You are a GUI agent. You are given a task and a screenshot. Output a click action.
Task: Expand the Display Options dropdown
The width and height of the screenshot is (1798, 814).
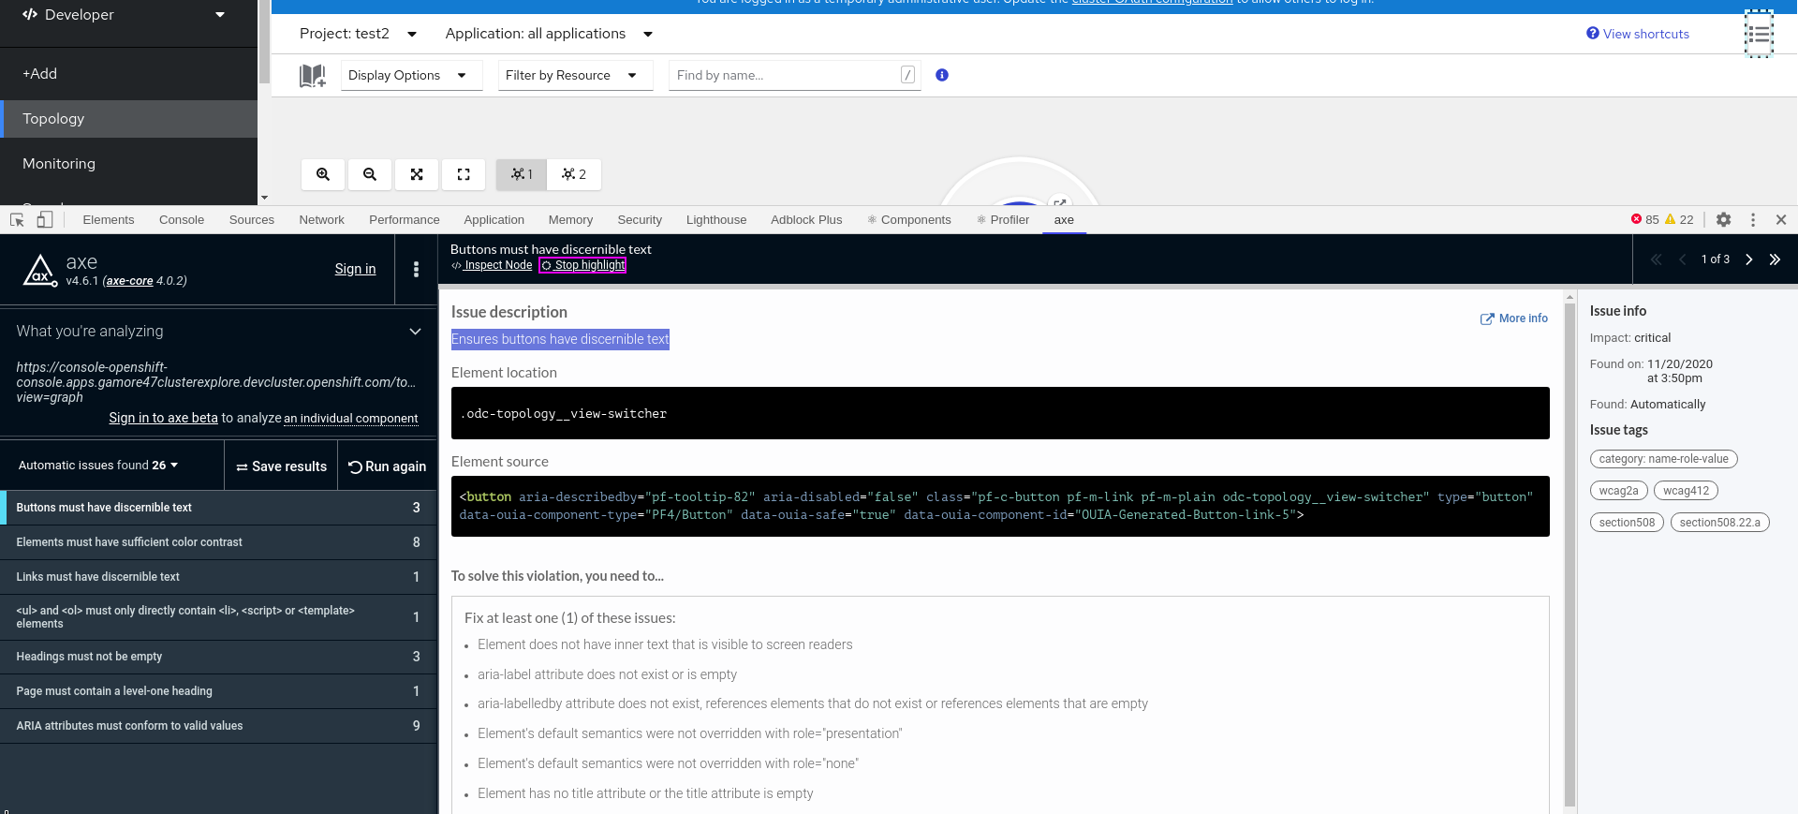click(x=411, y=75)
